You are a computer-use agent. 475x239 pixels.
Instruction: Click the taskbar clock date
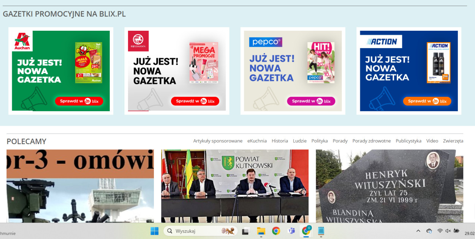pyautogui.click(x=470, y=234)
